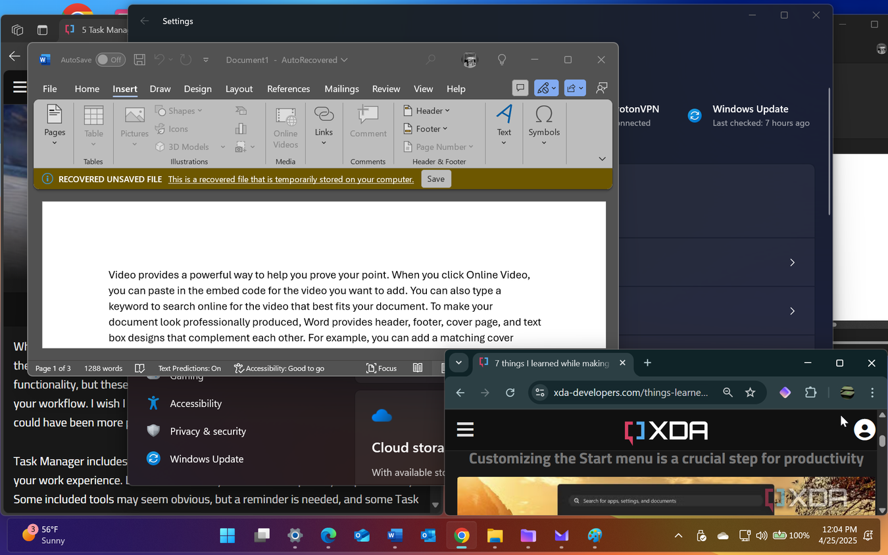Click the Chrome address bar URL
This screenshot has height=555, width=888.
click(631, 393)
